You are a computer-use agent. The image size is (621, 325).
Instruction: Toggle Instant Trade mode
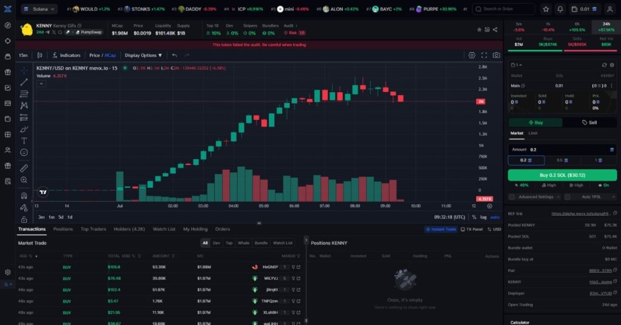pos(441,229)
